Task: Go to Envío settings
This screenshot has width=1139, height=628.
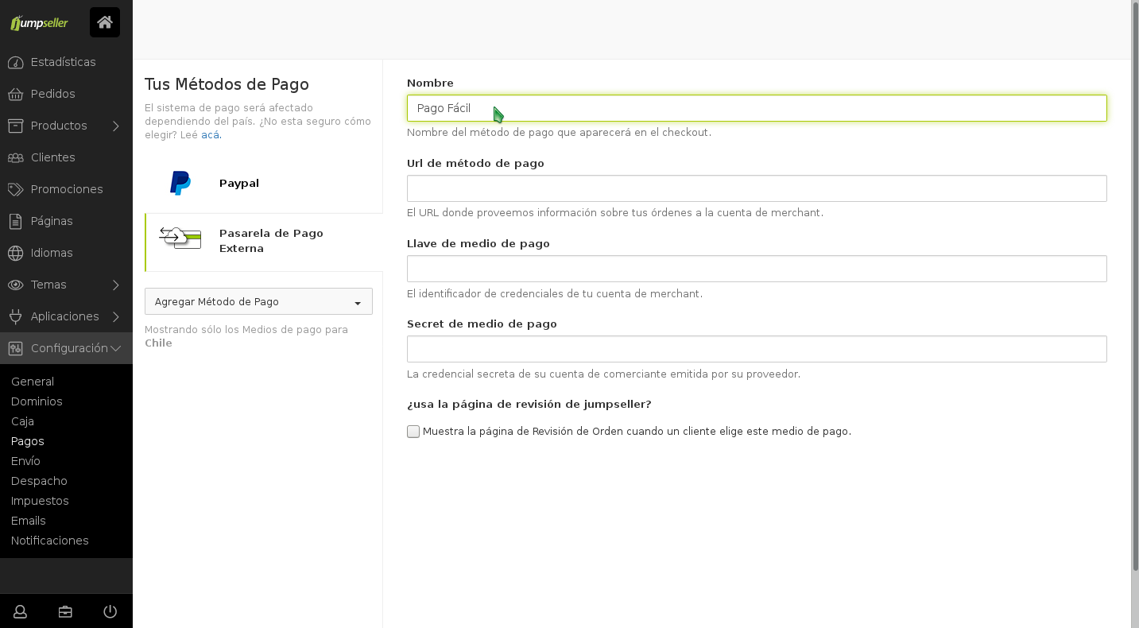Action: coord(25,461)
